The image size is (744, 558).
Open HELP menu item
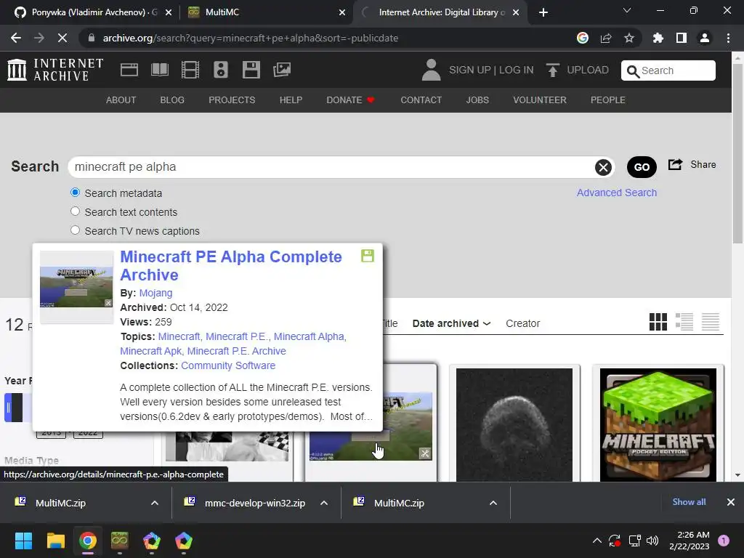coord(291,100)
